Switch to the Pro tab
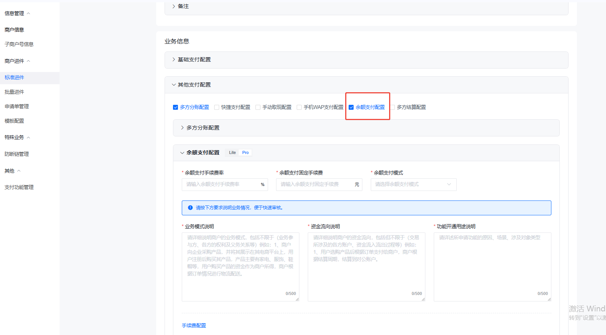 click(245, 153)
